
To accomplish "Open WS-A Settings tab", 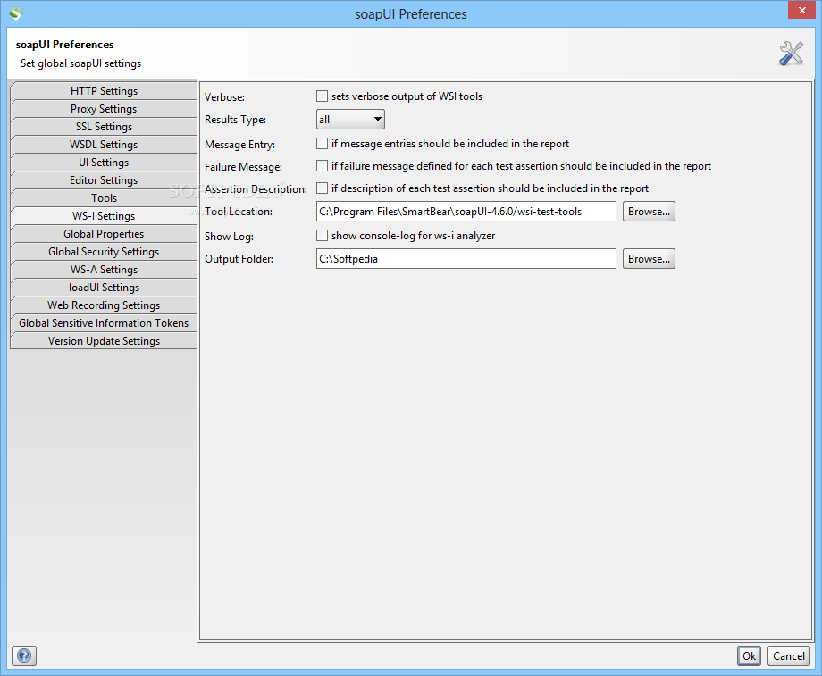I will click(x=104, y=269).
